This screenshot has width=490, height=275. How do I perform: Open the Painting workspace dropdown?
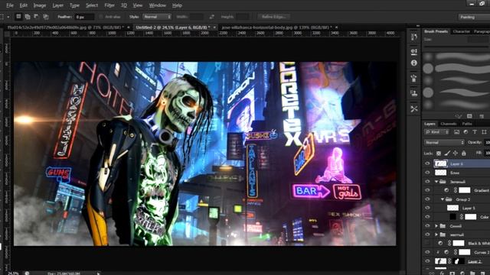click(474, 17)
